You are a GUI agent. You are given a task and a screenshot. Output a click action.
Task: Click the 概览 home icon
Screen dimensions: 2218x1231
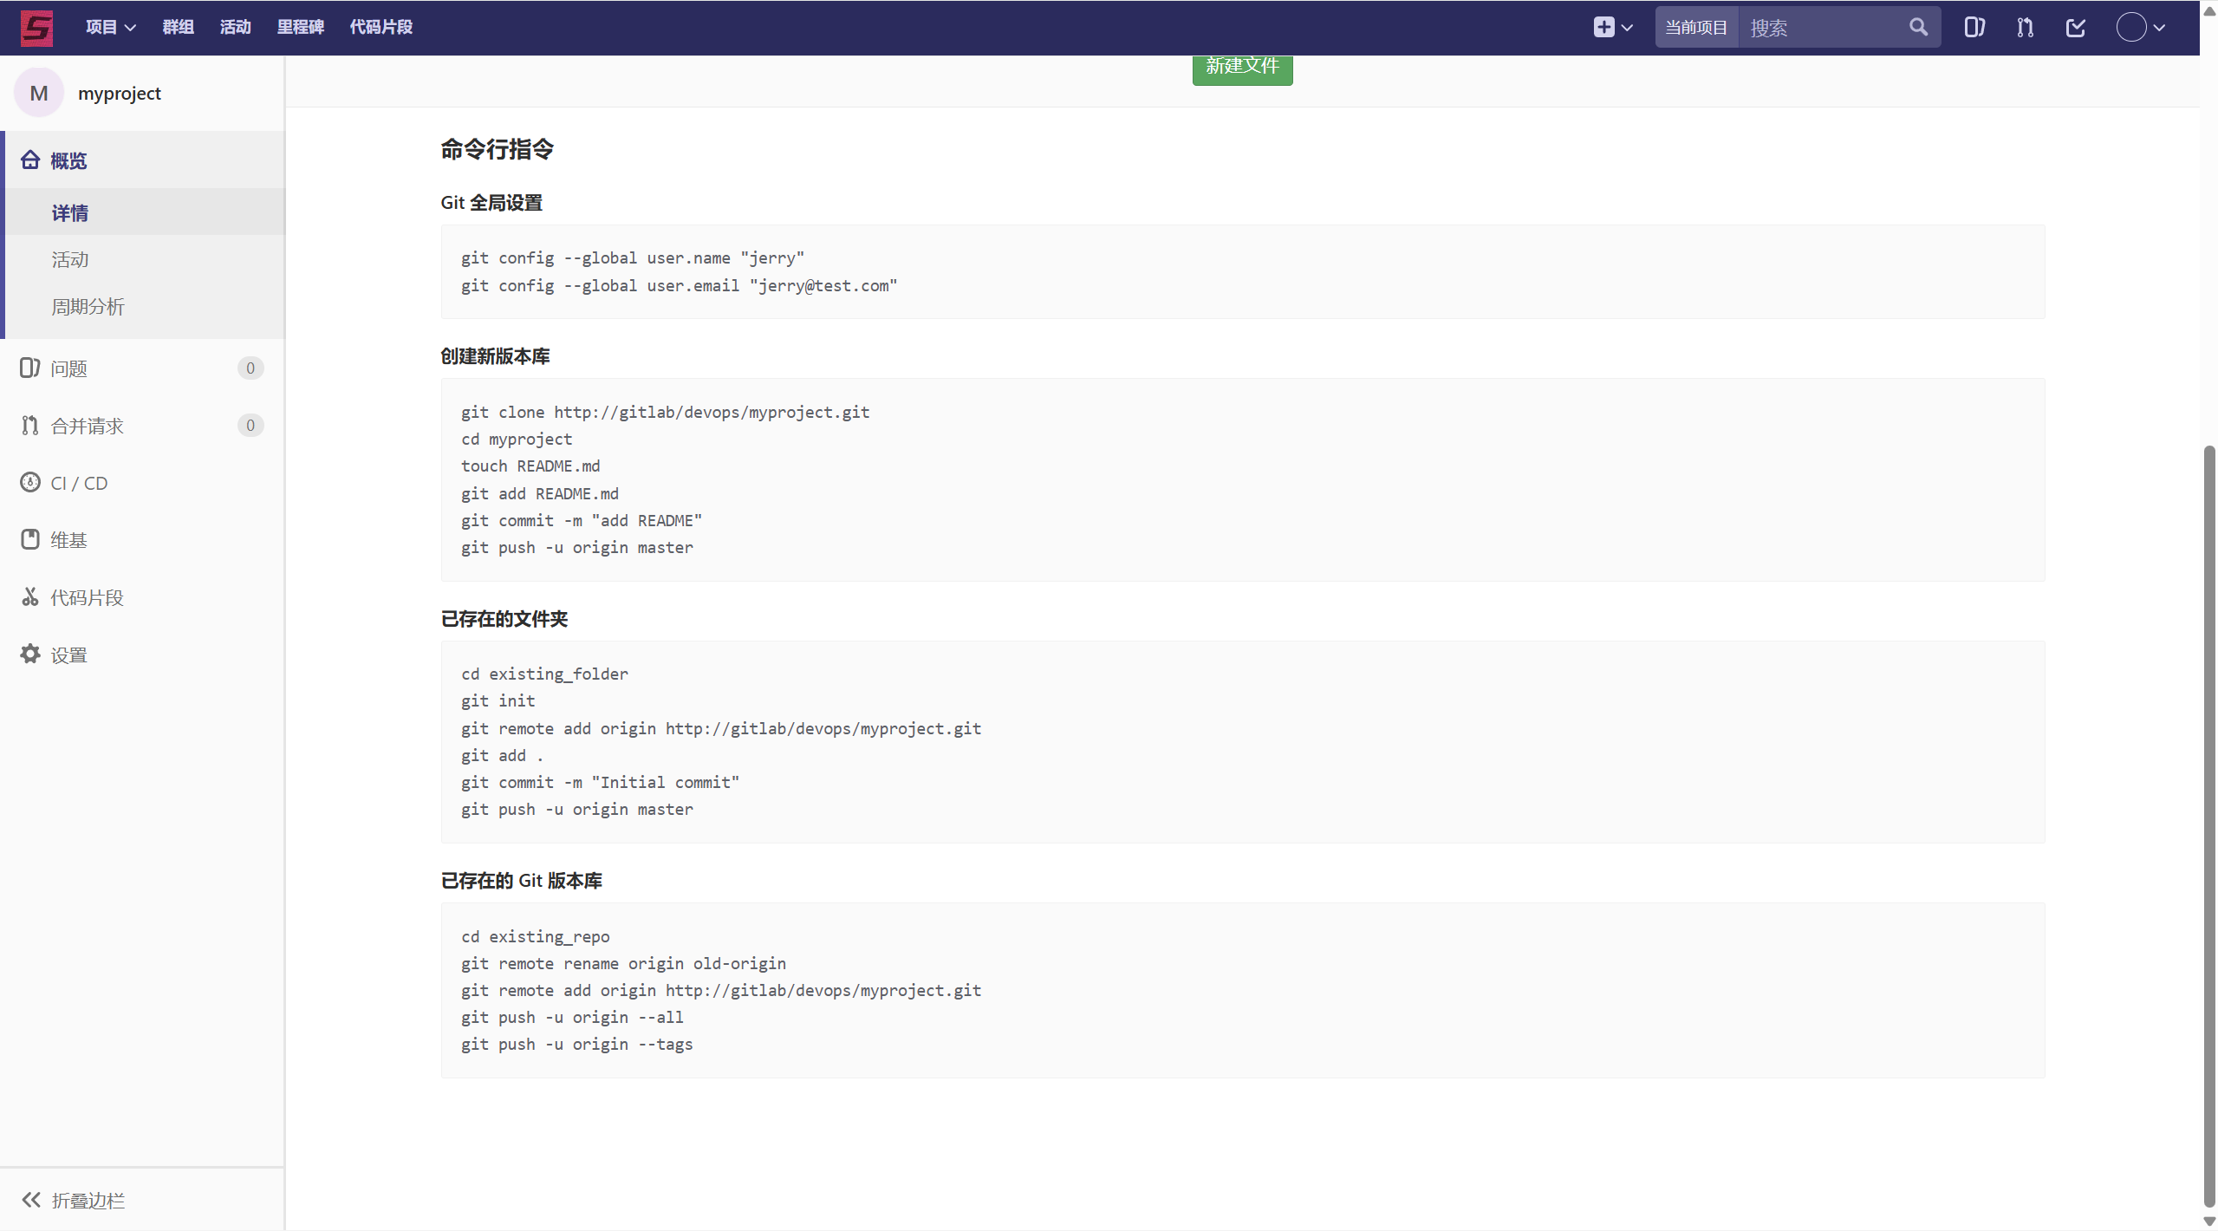pyautogui.click(x=30, y=160)
